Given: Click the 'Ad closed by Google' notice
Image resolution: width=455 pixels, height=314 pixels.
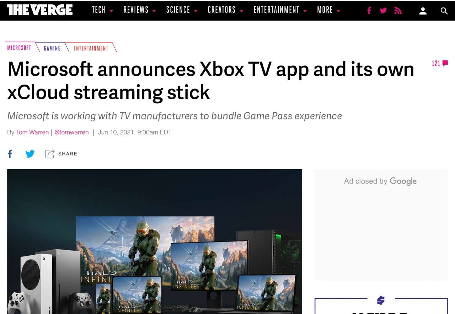Looking at the screenshot, I should 380,181.
